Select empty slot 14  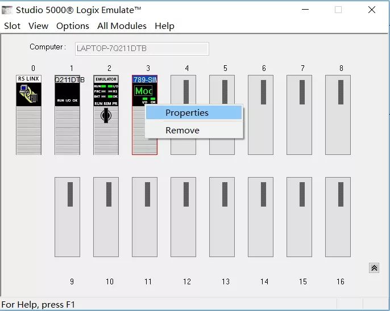[260, 217]
